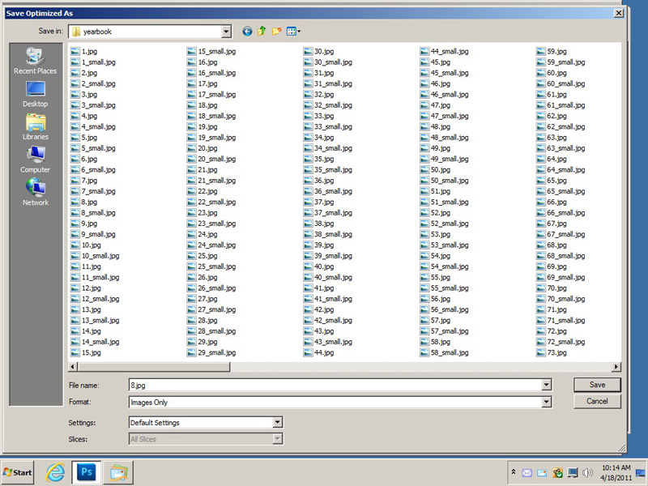Jump to Desktop in the places bar
Screen dimensions: 648x486
35,94
